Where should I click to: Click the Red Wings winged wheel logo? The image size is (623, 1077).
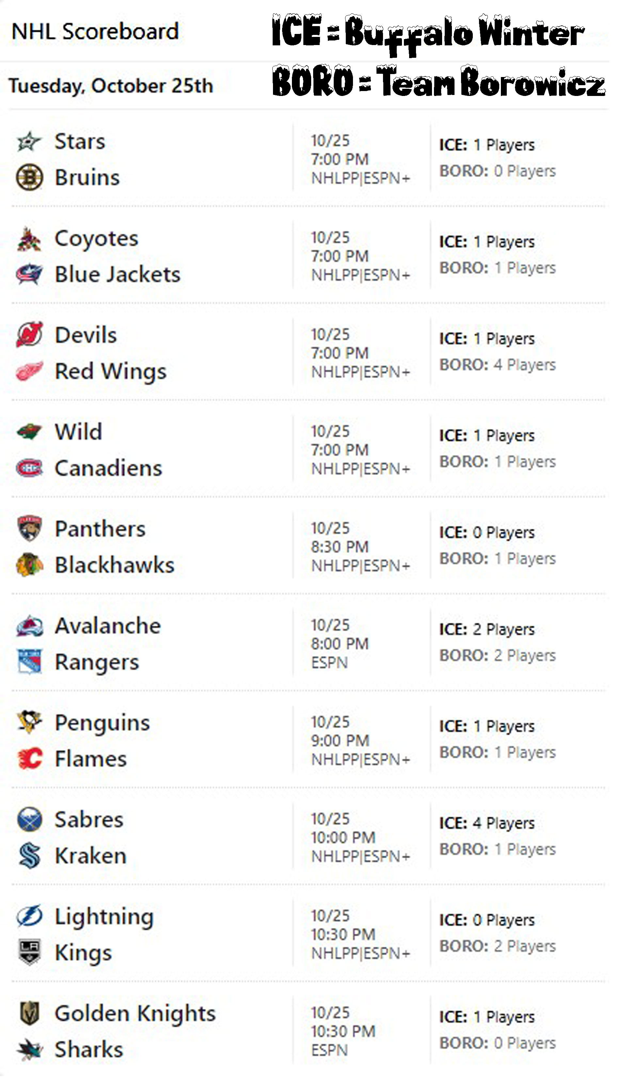click(29, 371)
